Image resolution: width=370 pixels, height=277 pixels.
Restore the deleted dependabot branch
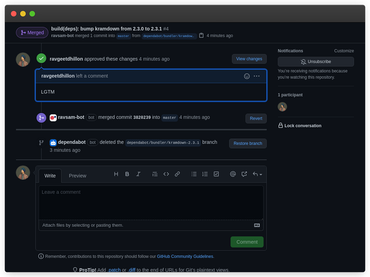click(x=248, y=143)
